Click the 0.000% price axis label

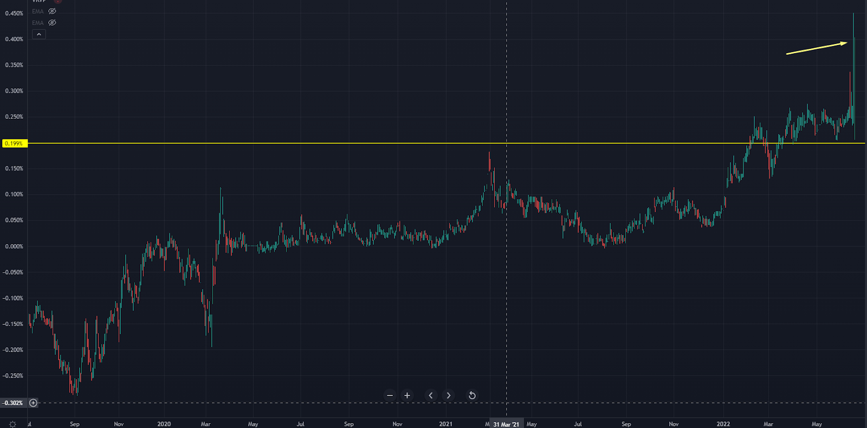[14, 246]
